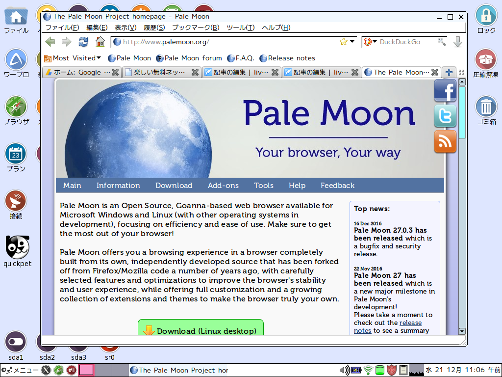
Task: Open the F.A.Q. bookmark
Action: (240, 58)
